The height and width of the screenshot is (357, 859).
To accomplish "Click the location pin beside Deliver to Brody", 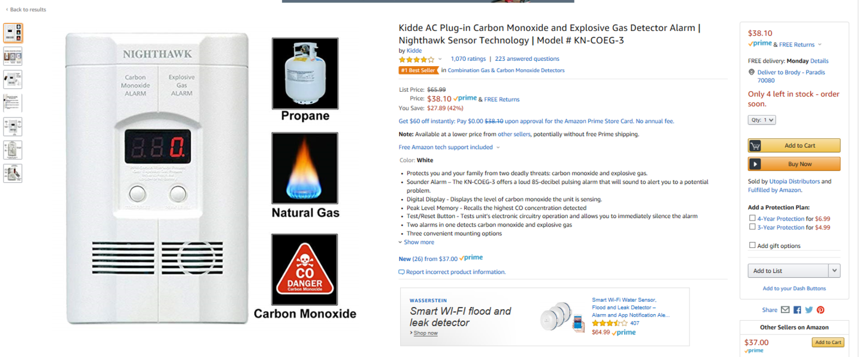I will (x=752, y=72).
